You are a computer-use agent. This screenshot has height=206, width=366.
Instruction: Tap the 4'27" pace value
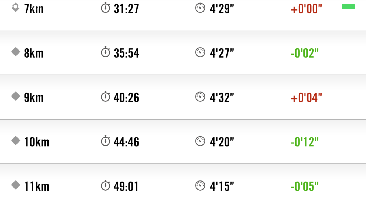[x=222, y=53]
